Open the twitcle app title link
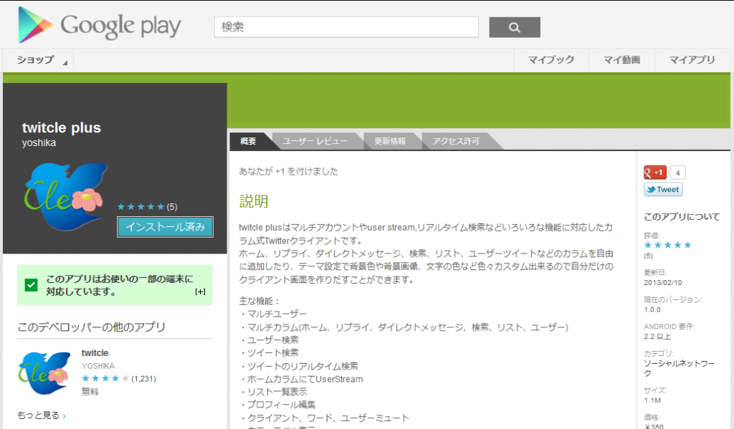Screen dimensions: 734x429 pyautogui.click(x=95, y=353)
